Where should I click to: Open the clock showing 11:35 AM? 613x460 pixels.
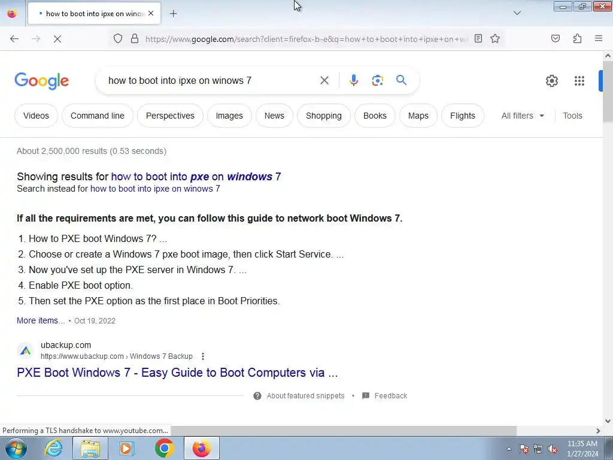pyautogui.click(x=582, y=449)
